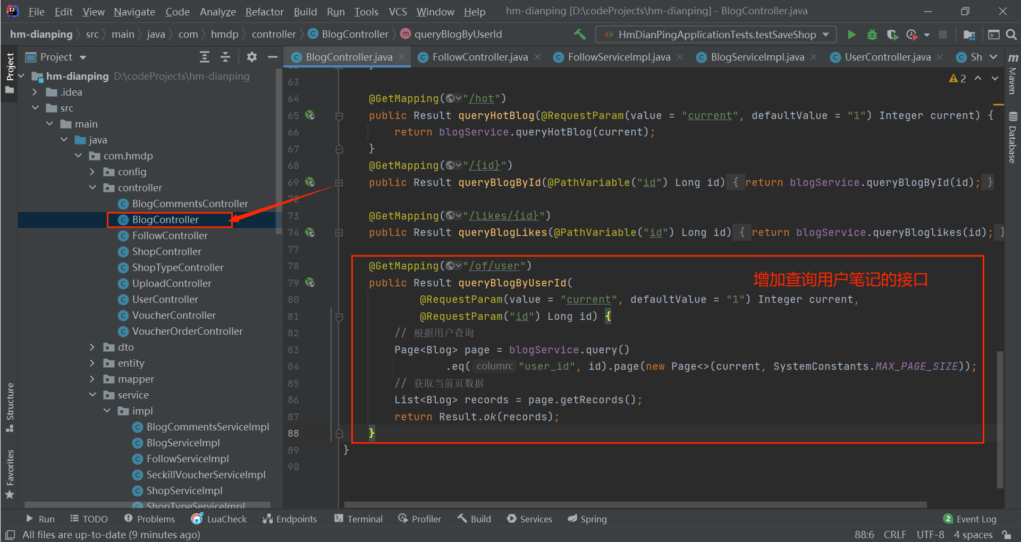Click UTF-8 encoding in status bar
The image size is (1021, 542).
930,535
